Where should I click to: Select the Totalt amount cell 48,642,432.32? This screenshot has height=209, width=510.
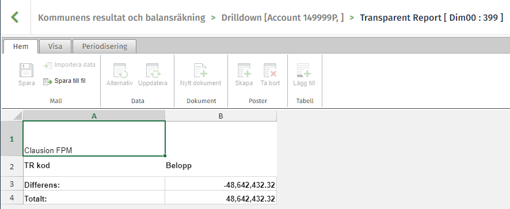(221, 197)
